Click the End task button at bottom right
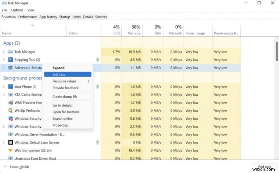This screenshot has width=279, height=173. [x=264, y=167]
